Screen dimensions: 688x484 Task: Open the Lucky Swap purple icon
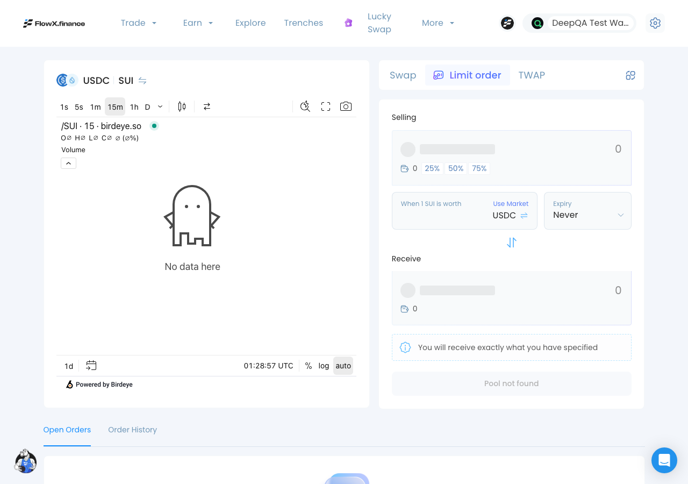pos(348,23)
